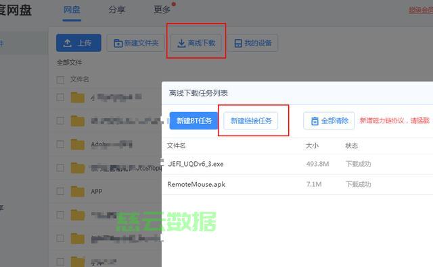
Task: Click the folder icon below the APP row
Action: pyautogui.click(x=78, y=215)
